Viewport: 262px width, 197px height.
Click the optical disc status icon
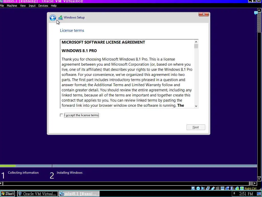click(x=198, y=188)
